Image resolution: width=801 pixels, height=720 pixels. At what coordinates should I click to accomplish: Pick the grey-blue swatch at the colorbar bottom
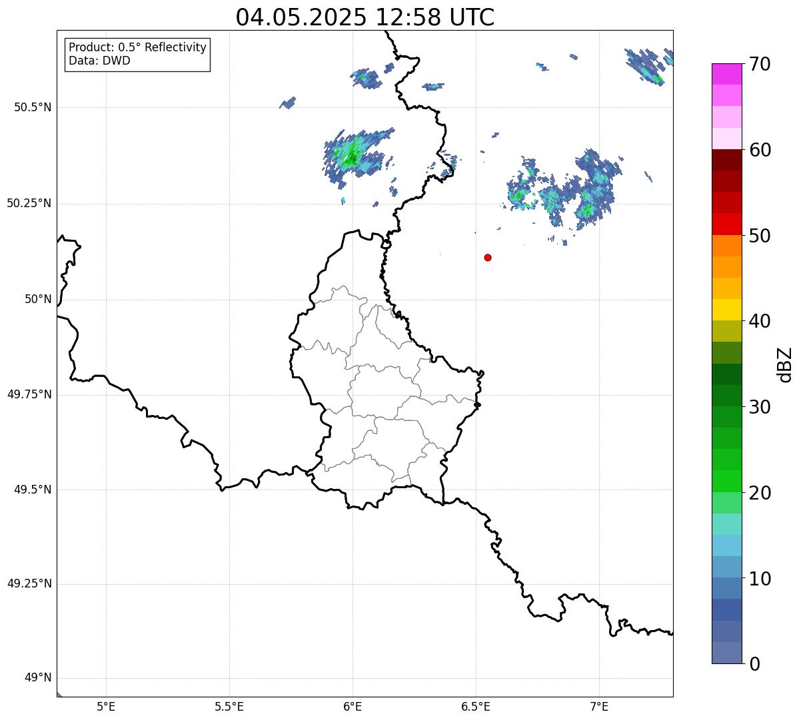726,653
